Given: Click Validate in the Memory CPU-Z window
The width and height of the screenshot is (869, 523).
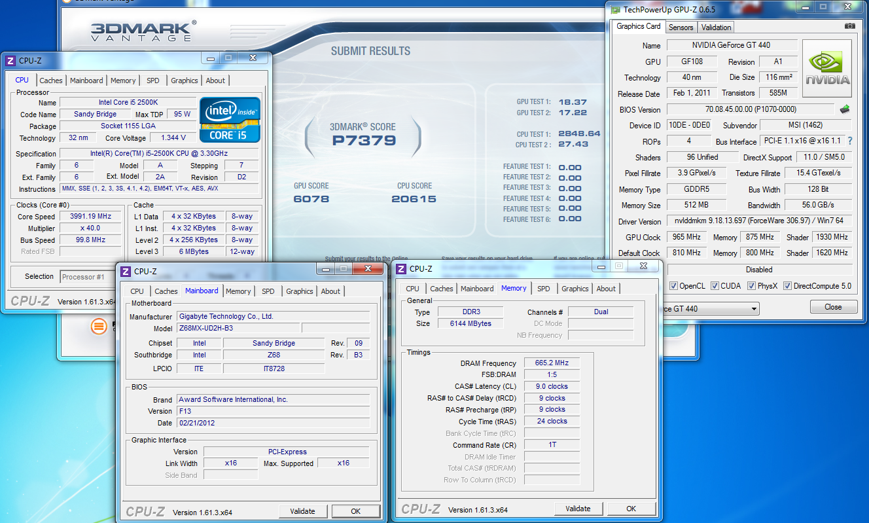Looking at the screenshot, I should [x=578, y=509].
